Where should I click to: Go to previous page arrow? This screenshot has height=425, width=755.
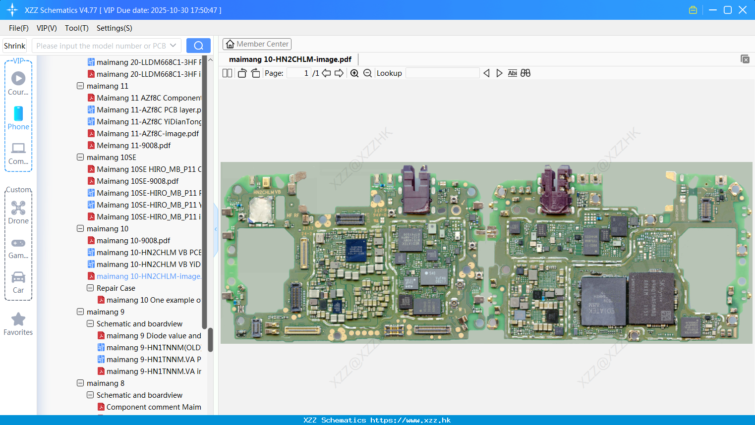point(326,73)
